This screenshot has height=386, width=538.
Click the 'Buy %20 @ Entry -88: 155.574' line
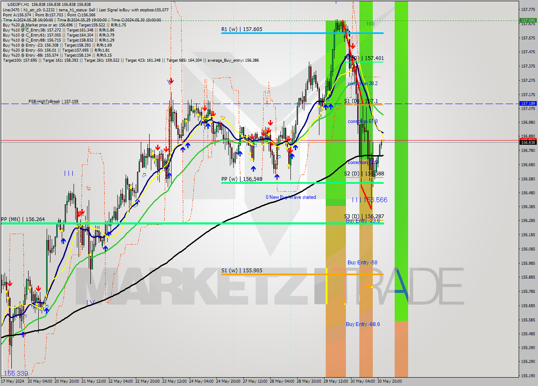(57, 55)
